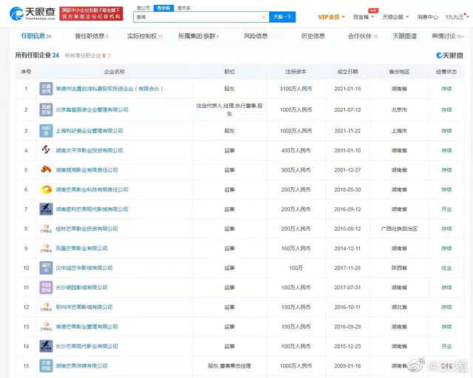This screenshot has width=473, height=378.
Task: Open the 舆情讨论 tab
Action: [448, 36]
